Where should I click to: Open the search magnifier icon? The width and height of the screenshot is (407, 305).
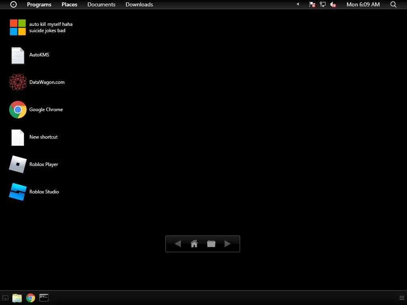click(393, 4)
